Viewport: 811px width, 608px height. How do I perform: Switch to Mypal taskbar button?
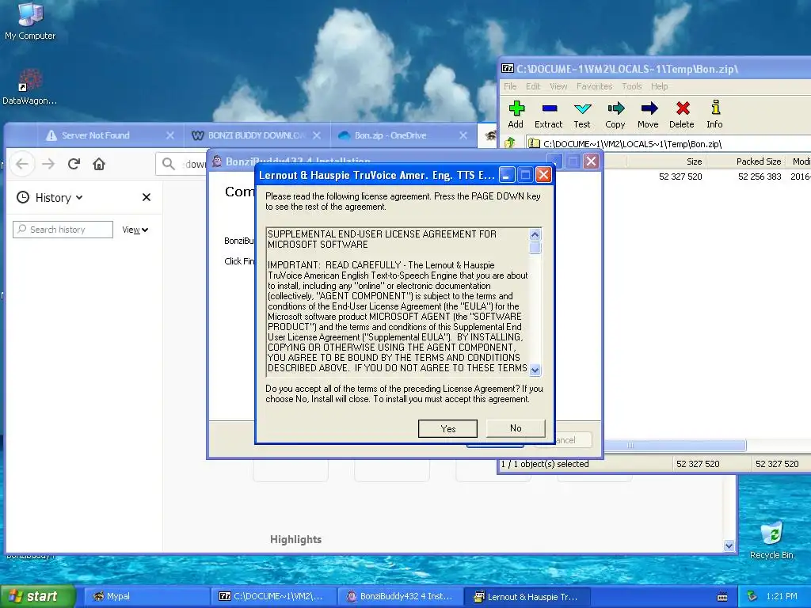coord(147,596)
